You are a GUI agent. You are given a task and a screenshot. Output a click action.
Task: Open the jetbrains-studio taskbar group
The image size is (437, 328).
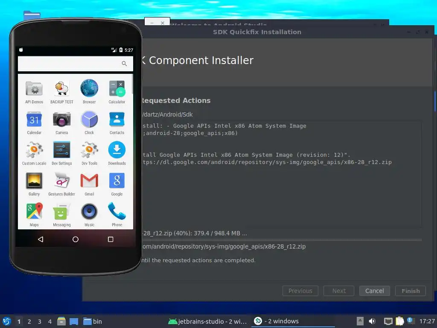[208, 322]
